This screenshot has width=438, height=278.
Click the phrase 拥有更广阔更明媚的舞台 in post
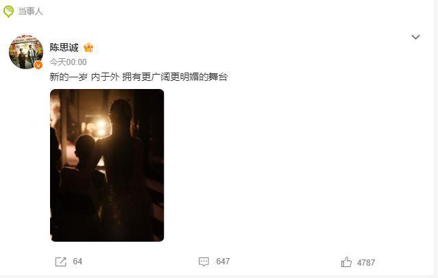click(x=175, y=77)
